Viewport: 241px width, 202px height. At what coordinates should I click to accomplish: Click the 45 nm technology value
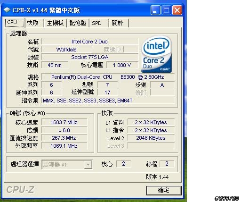pyautogui.click(x=55, y=65)
